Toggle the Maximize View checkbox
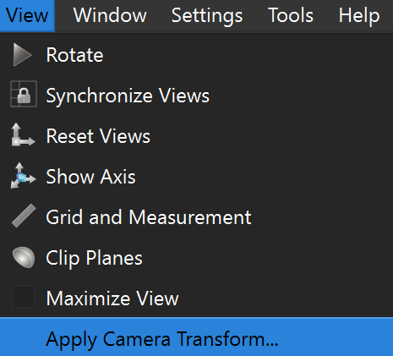Viewport: 393px width, 356px height. (24, 297)
